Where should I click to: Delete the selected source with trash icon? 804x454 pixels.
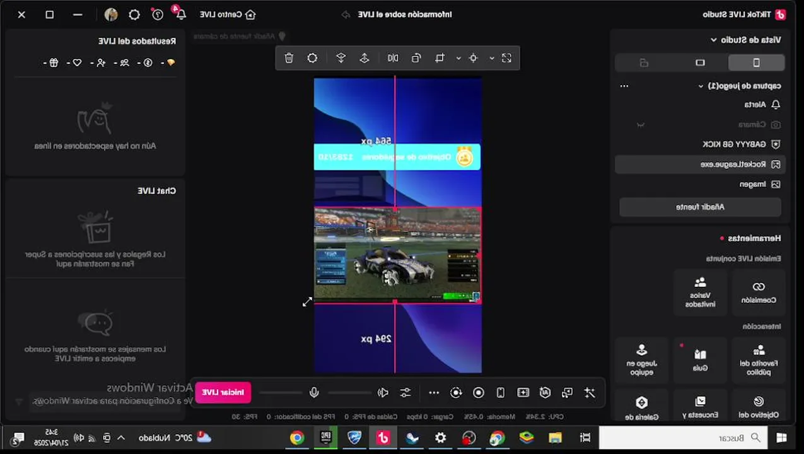[289, 58]
